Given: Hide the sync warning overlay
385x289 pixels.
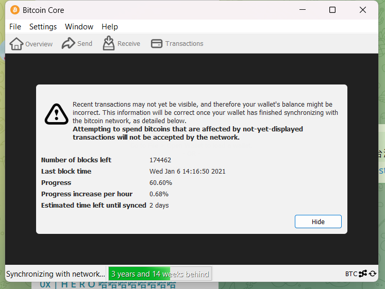Looking at the screenshot, I should 318,222.
